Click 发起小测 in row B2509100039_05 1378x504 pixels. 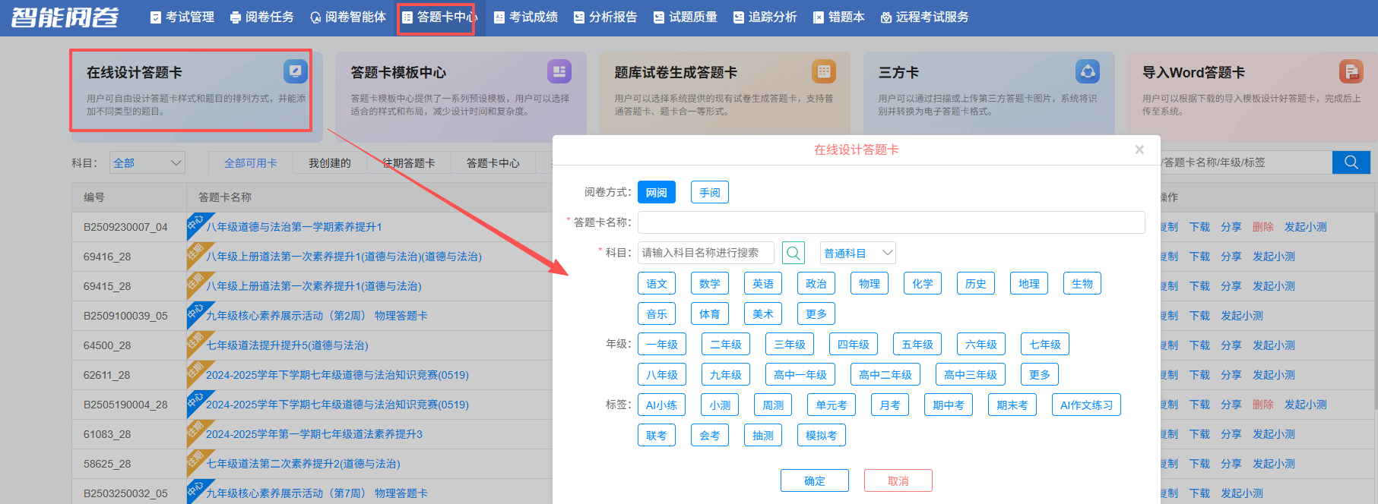coord(1242,316)
